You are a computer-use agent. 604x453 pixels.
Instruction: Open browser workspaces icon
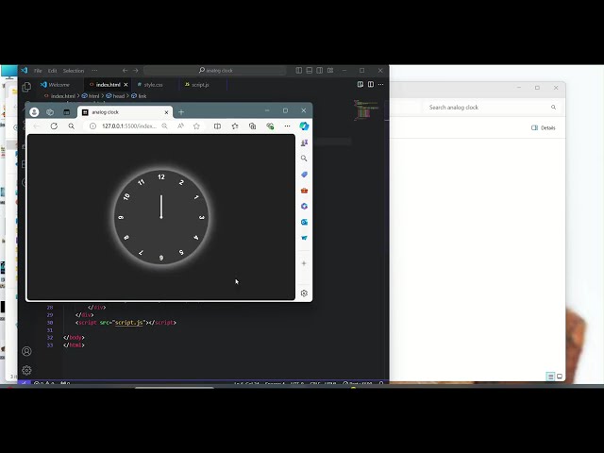point(50,112)
